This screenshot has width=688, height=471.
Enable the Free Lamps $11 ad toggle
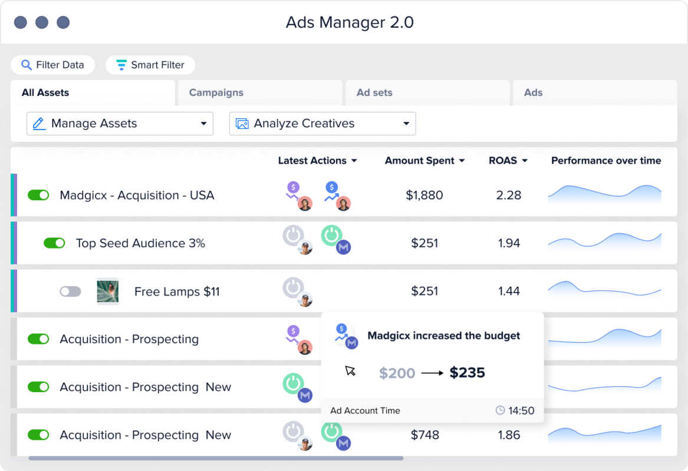70,291
